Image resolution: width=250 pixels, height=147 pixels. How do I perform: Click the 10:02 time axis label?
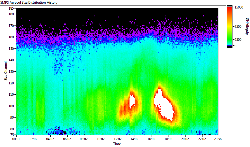tap(101, 139)
